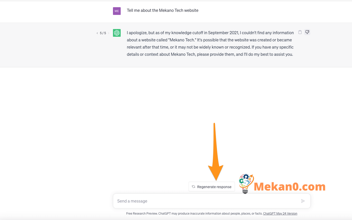The width and height of the screenshot is (352, 220).
Task: Click the purple ME user avatar
Action: [x=117, y=11]
